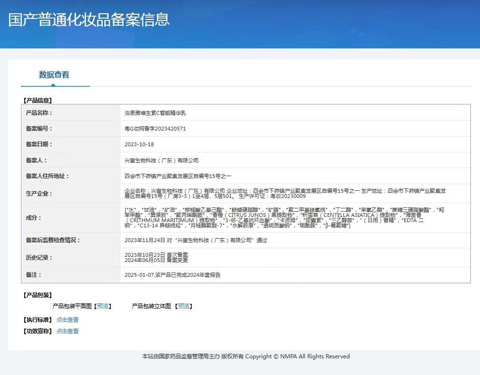Click the NMPA copyright footer text

pyautogui.click(x=246, y=356)
